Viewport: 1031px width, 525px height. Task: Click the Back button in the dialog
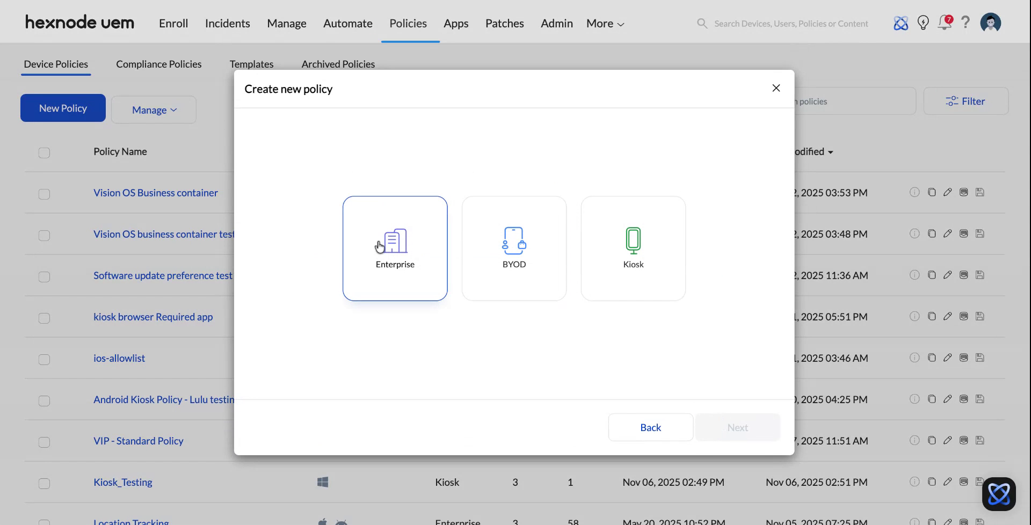(x=650, y=427)
